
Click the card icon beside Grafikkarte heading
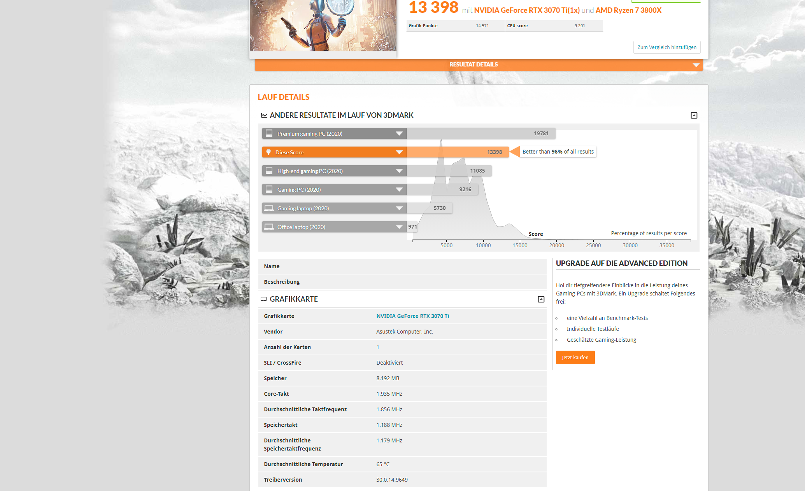[x=263, y=299]
